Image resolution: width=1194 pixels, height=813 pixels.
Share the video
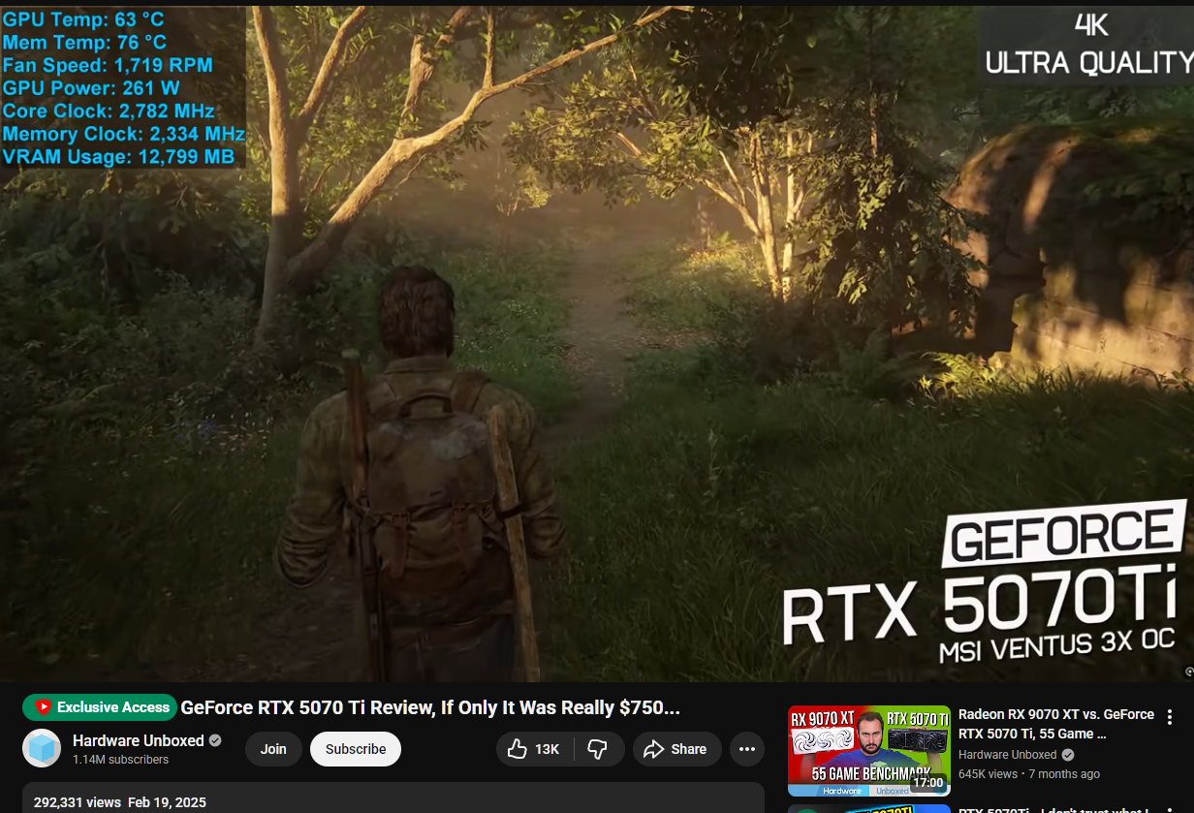[676, 749]
